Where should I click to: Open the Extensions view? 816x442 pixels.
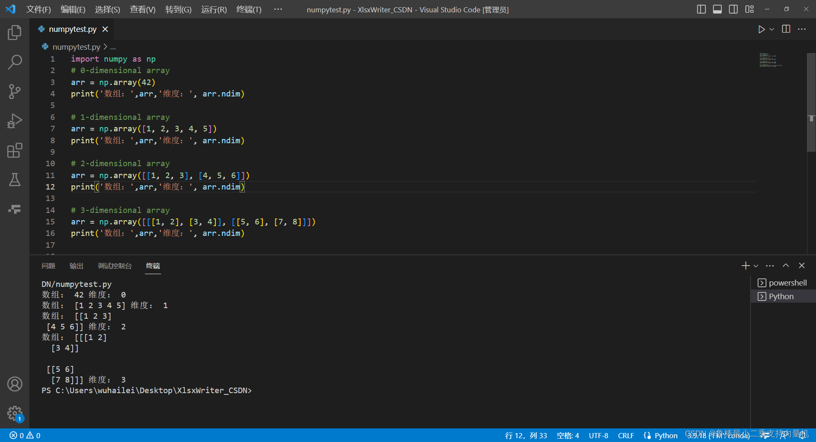click(14, 150)
